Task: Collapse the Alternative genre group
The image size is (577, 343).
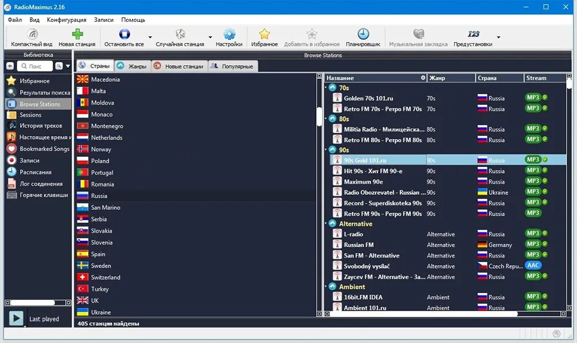Action: tap(326, 224)
